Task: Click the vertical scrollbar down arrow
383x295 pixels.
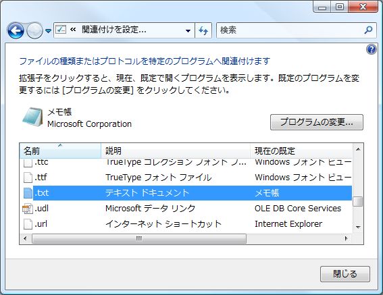Action: 358,227
